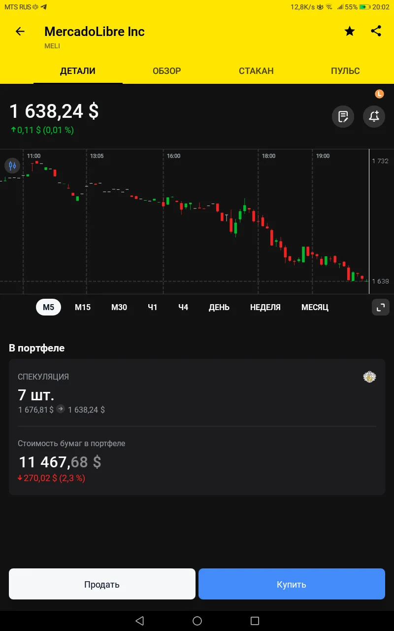Open the note editor icon near price
Image resolution: width=394 pixels, height=631 pixels.
[343, 117]
